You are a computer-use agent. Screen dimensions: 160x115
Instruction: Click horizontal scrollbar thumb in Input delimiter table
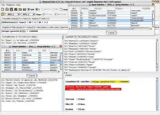pos(102,29)
